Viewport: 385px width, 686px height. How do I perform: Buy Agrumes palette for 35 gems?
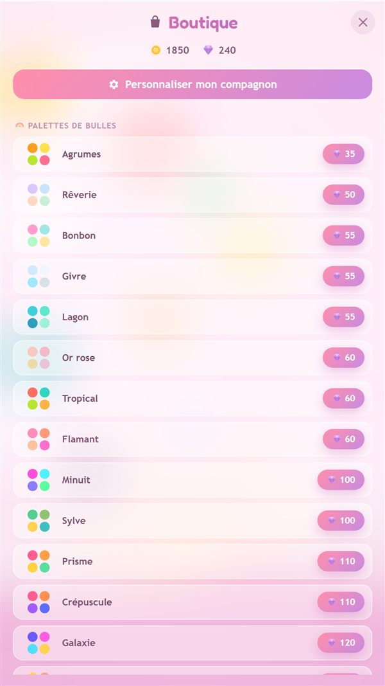[x=343, y=154]
